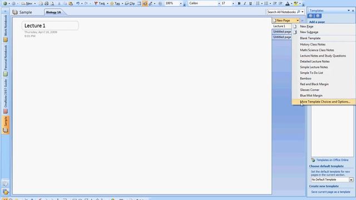Click the yellow Highlight color icon
Viewport: 356px width, 200px height.
(x=295, y=3)
